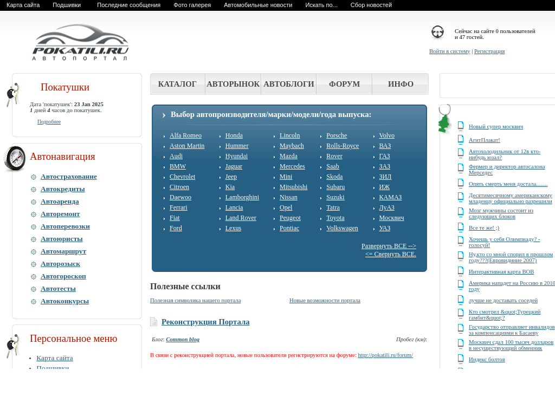This screenshot has width=555, height=416.
Task: Click Войти в систему link
Action: [449, 51]
